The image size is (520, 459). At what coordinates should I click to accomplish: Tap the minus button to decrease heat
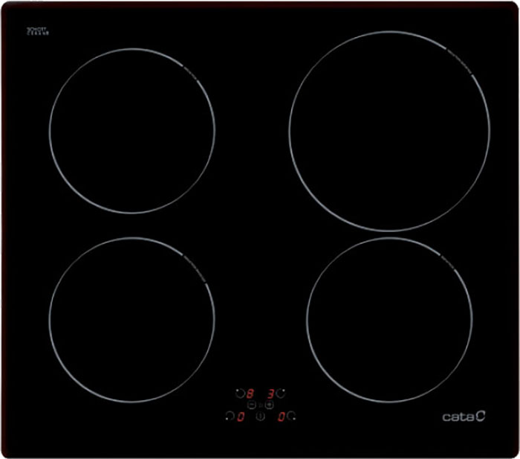tap(251, 405)
